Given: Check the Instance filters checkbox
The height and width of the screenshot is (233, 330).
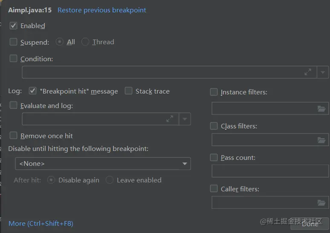Looking at the screenshot, I should click(x=214, y=92).
